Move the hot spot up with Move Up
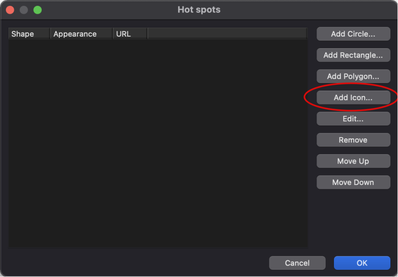Screen dimensions: 398x277 tap(353, 161)
